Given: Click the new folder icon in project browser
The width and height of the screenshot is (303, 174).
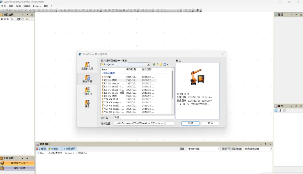Looking at the screenshot, I should tap(161, 64).
